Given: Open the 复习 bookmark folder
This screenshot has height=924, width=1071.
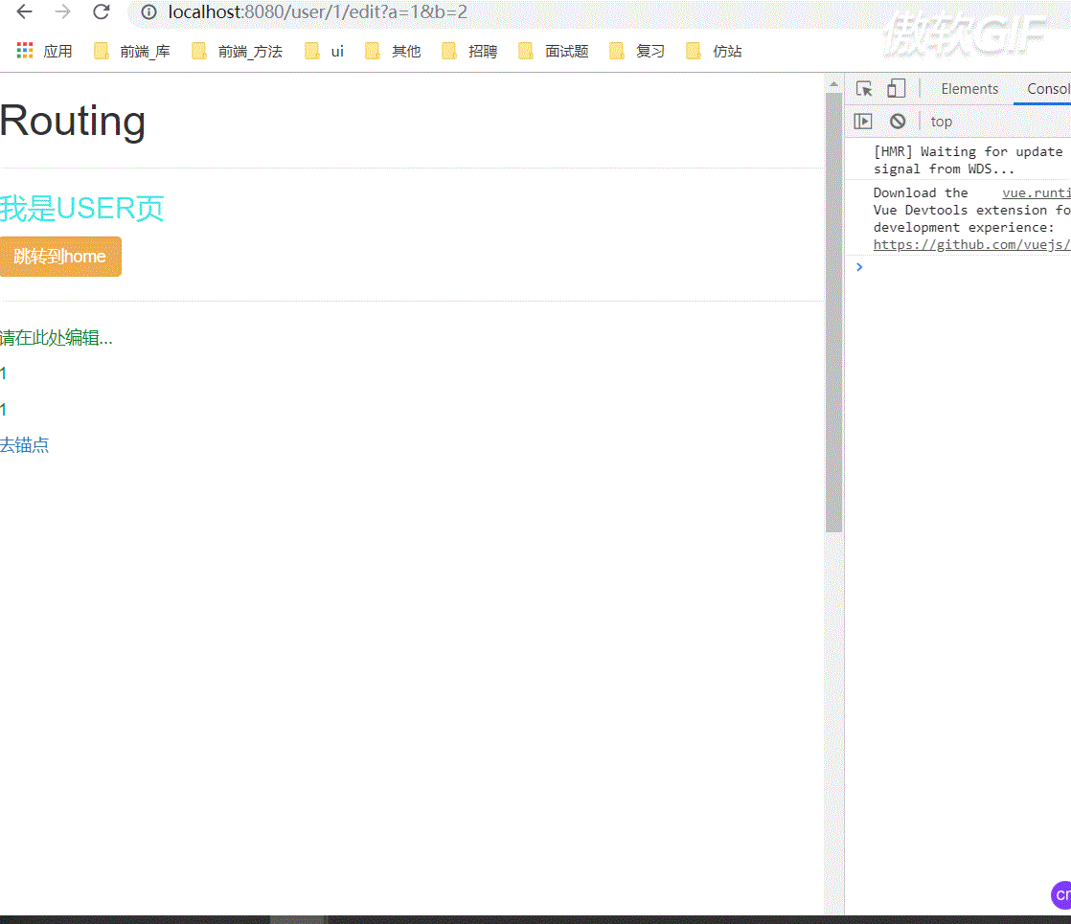Looking at the screenshot, I should [637, 51].
